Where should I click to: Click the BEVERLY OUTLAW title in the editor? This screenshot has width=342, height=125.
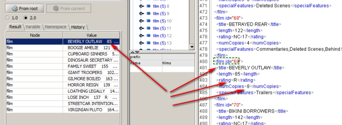(249, 68)
